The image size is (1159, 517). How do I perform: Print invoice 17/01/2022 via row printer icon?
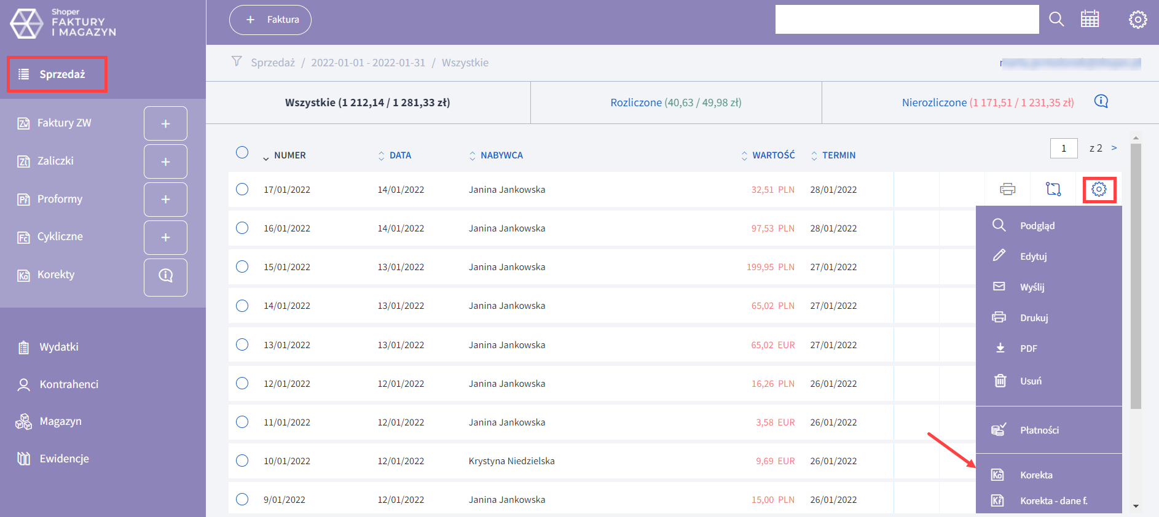(x=1008, y=189)
